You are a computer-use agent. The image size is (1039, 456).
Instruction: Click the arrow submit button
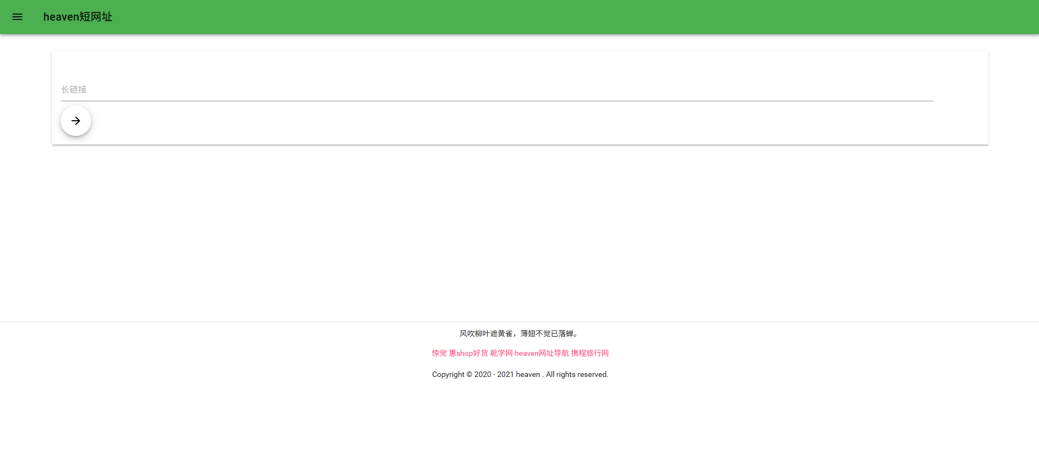point(76,121)
